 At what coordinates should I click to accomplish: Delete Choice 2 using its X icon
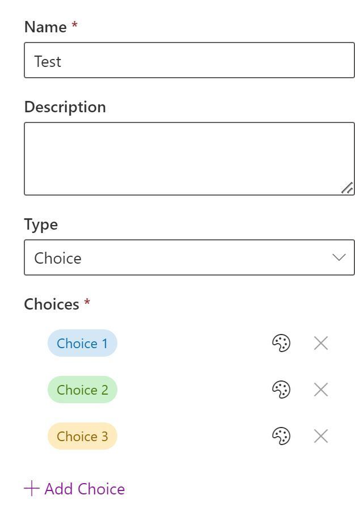320,390
